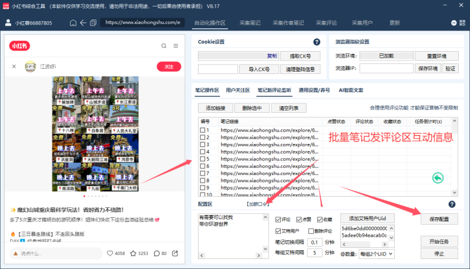Click the 重置环境 button
This screenshot has width=470, height=269.
tap(437, 56)
